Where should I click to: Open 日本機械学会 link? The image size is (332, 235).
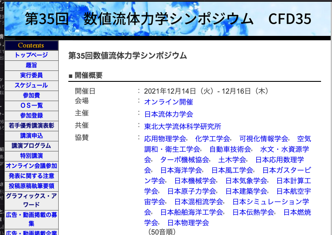click(x=195, y=181)
